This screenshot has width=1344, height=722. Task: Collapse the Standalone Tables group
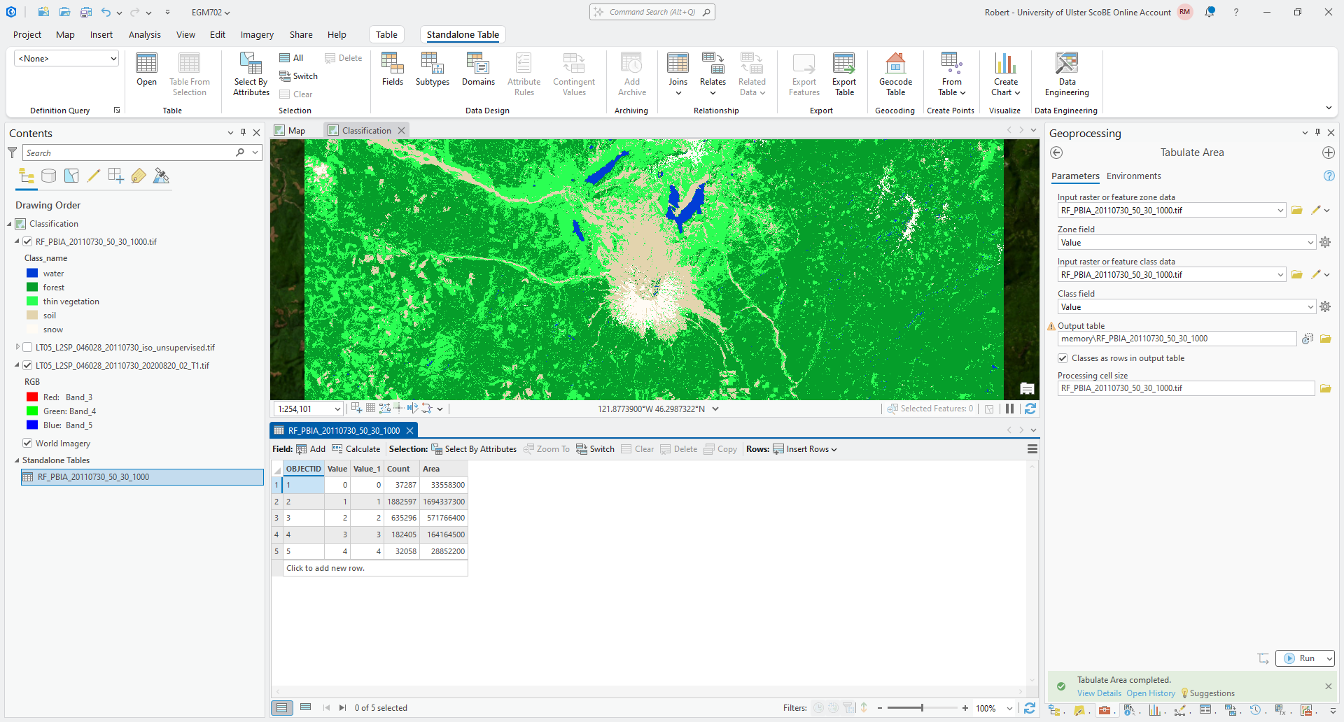tap(17, 460)
